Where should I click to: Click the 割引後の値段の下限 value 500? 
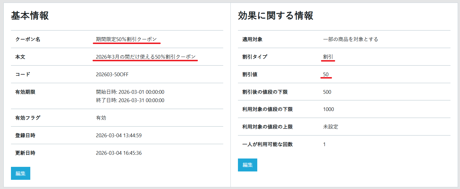tap(327, 92)
